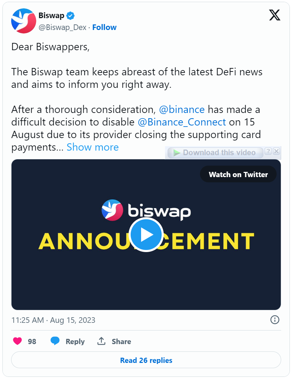The image size is (293, 380).
Task: Click the share upload icon
Action: (x=101, y=341)
